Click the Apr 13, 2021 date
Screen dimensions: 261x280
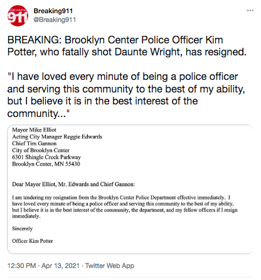(61, 266)
